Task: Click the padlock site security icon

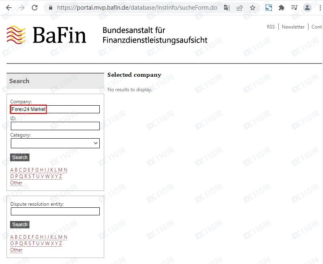Action: point(51,8)
